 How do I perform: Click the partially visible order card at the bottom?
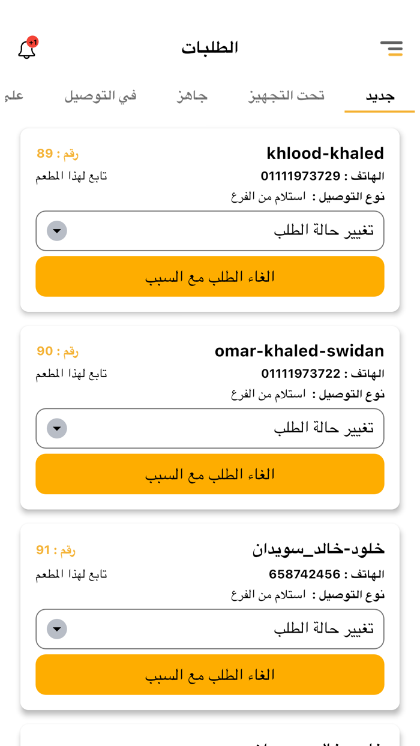[210, 738]
